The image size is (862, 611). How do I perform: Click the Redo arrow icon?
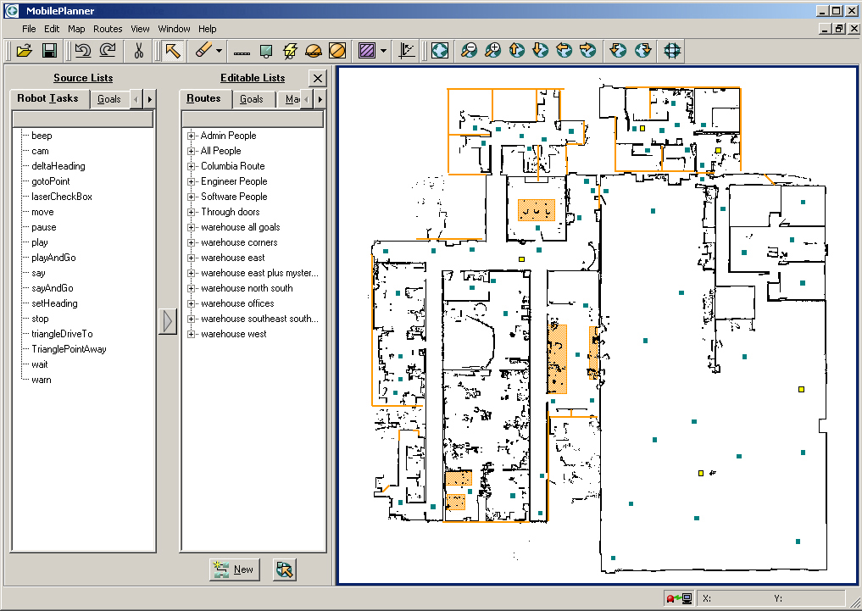pos(108,51)
